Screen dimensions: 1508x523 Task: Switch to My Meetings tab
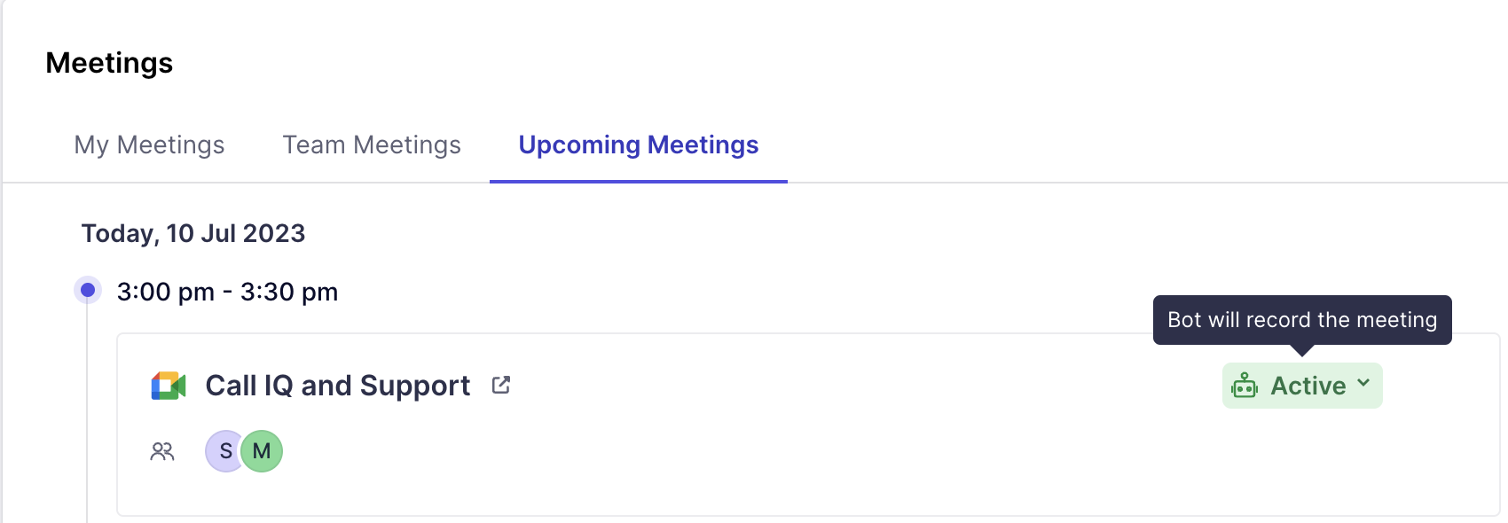[149, 144]
